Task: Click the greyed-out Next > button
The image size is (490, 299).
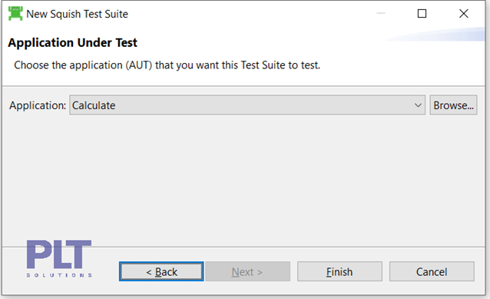Action: 247,271
